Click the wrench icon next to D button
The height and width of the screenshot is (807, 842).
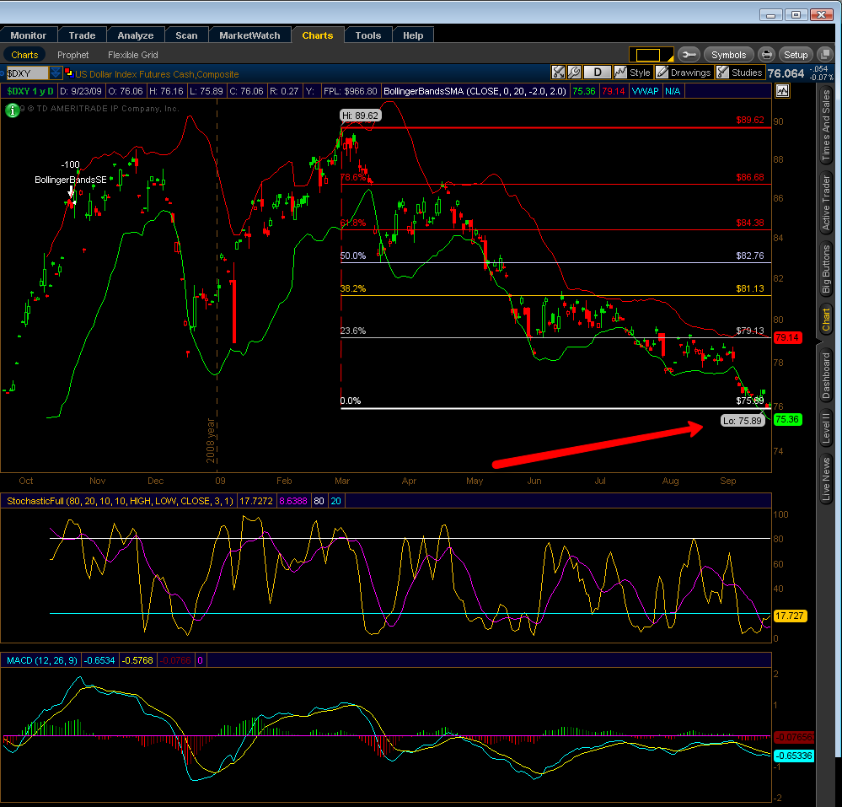click(x=574, y=73)
